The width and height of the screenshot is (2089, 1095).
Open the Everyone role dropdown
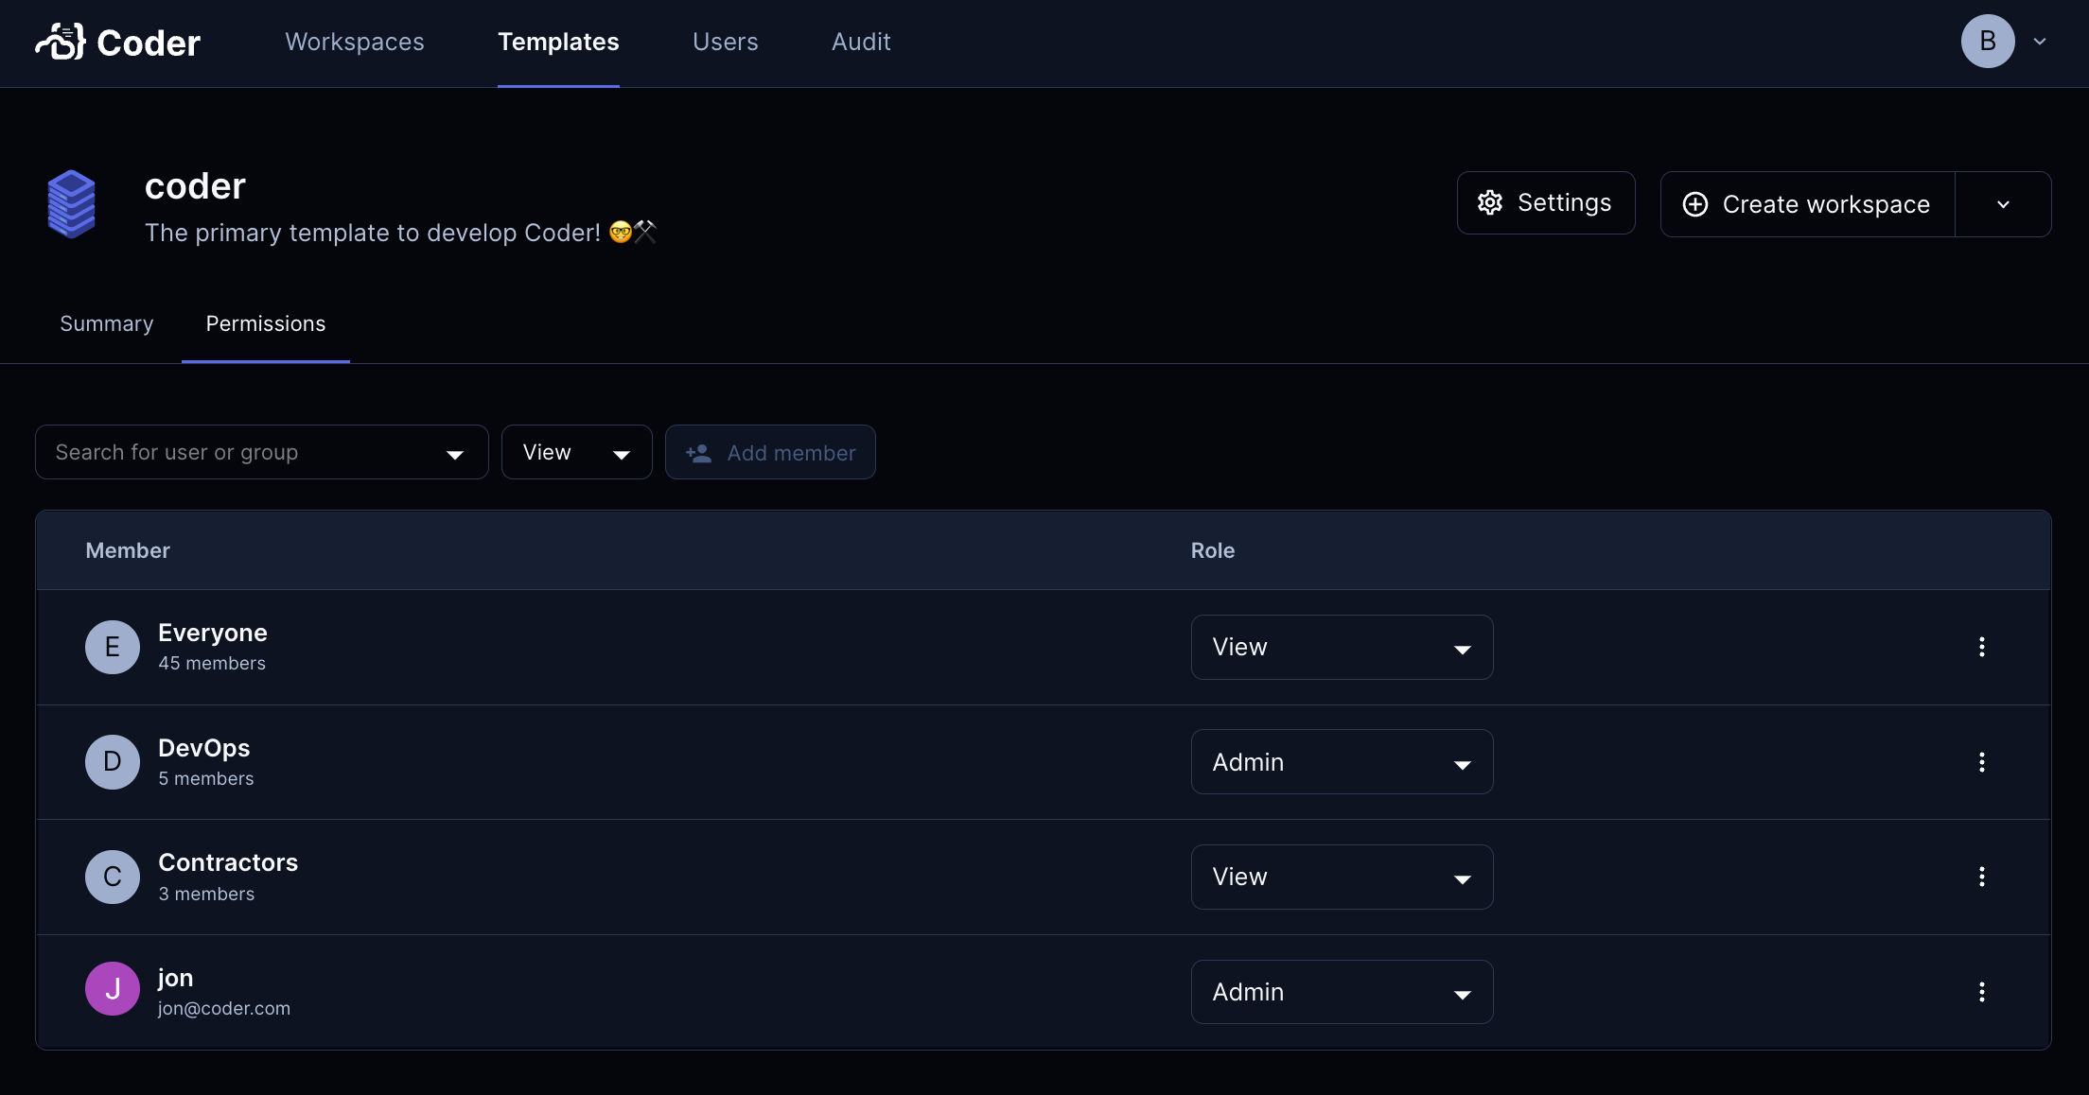click(x=1342, y=648)
